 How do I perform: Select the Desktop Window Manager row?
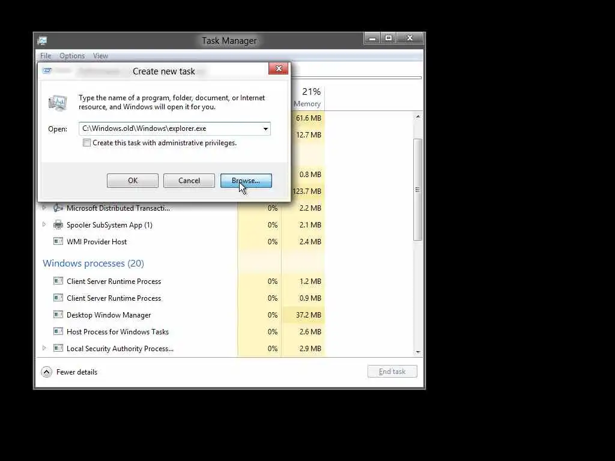tap(180, 315)
